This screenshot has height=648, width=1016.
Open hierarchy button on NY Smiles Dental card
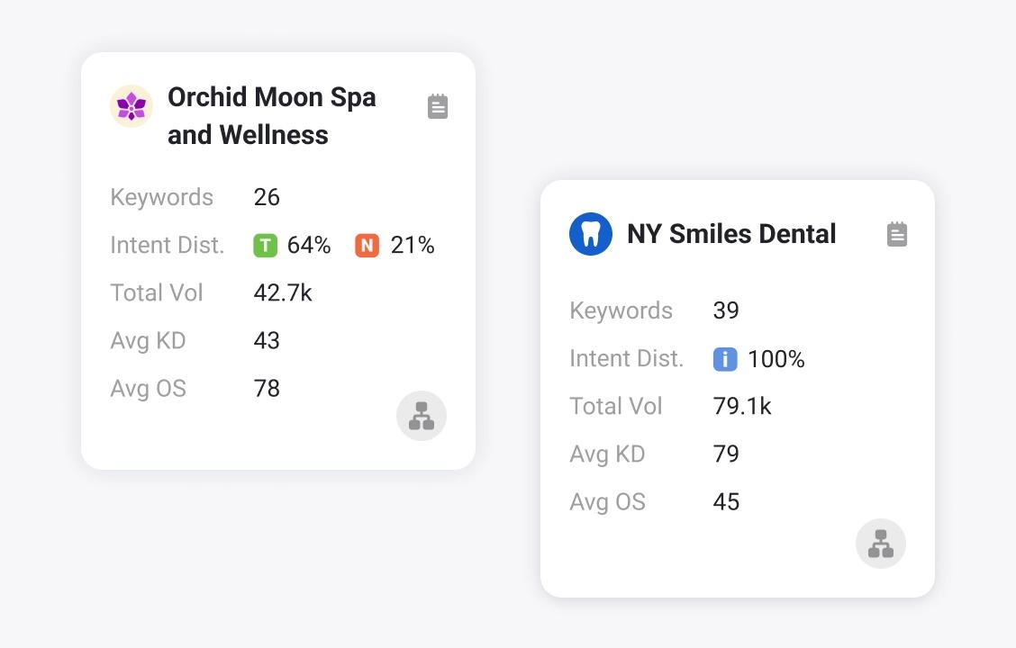[x=881, y=544]
